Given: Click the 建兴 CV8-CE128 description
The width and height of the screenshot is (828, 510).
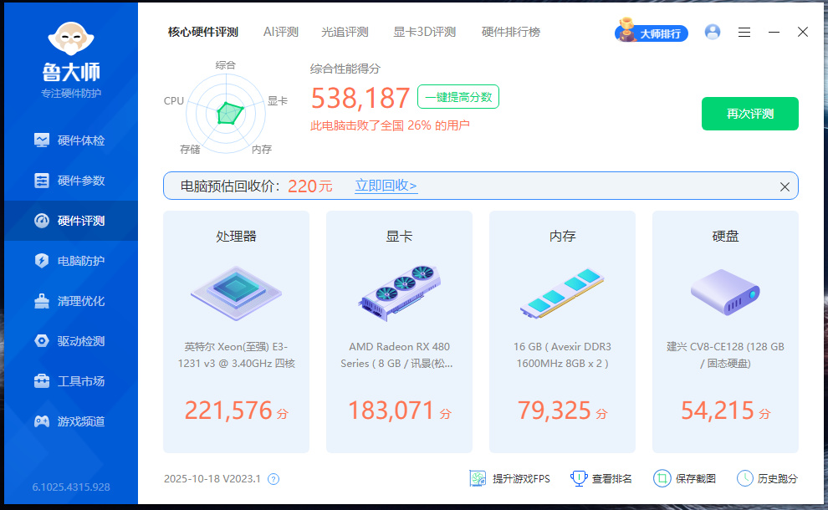Looking at the screenshot, I should (726, 354).
